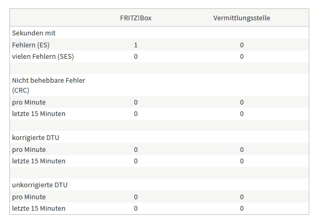
Task: Click "letzte 15 Minuten" label under unkorrigierte DTU
Action: 39,208
